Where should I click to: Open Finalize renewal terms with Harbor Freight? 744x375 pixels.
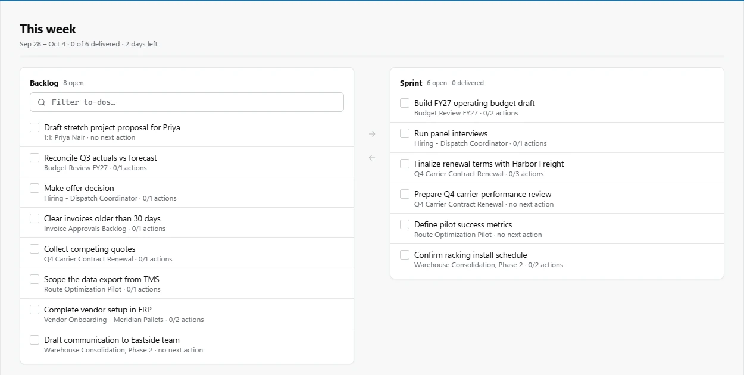pyautogui.click(x=489, y=164)
